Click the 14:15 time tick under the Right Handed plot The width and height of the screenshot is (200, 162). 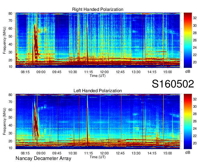pyautogui.click(x=152, y=72)
